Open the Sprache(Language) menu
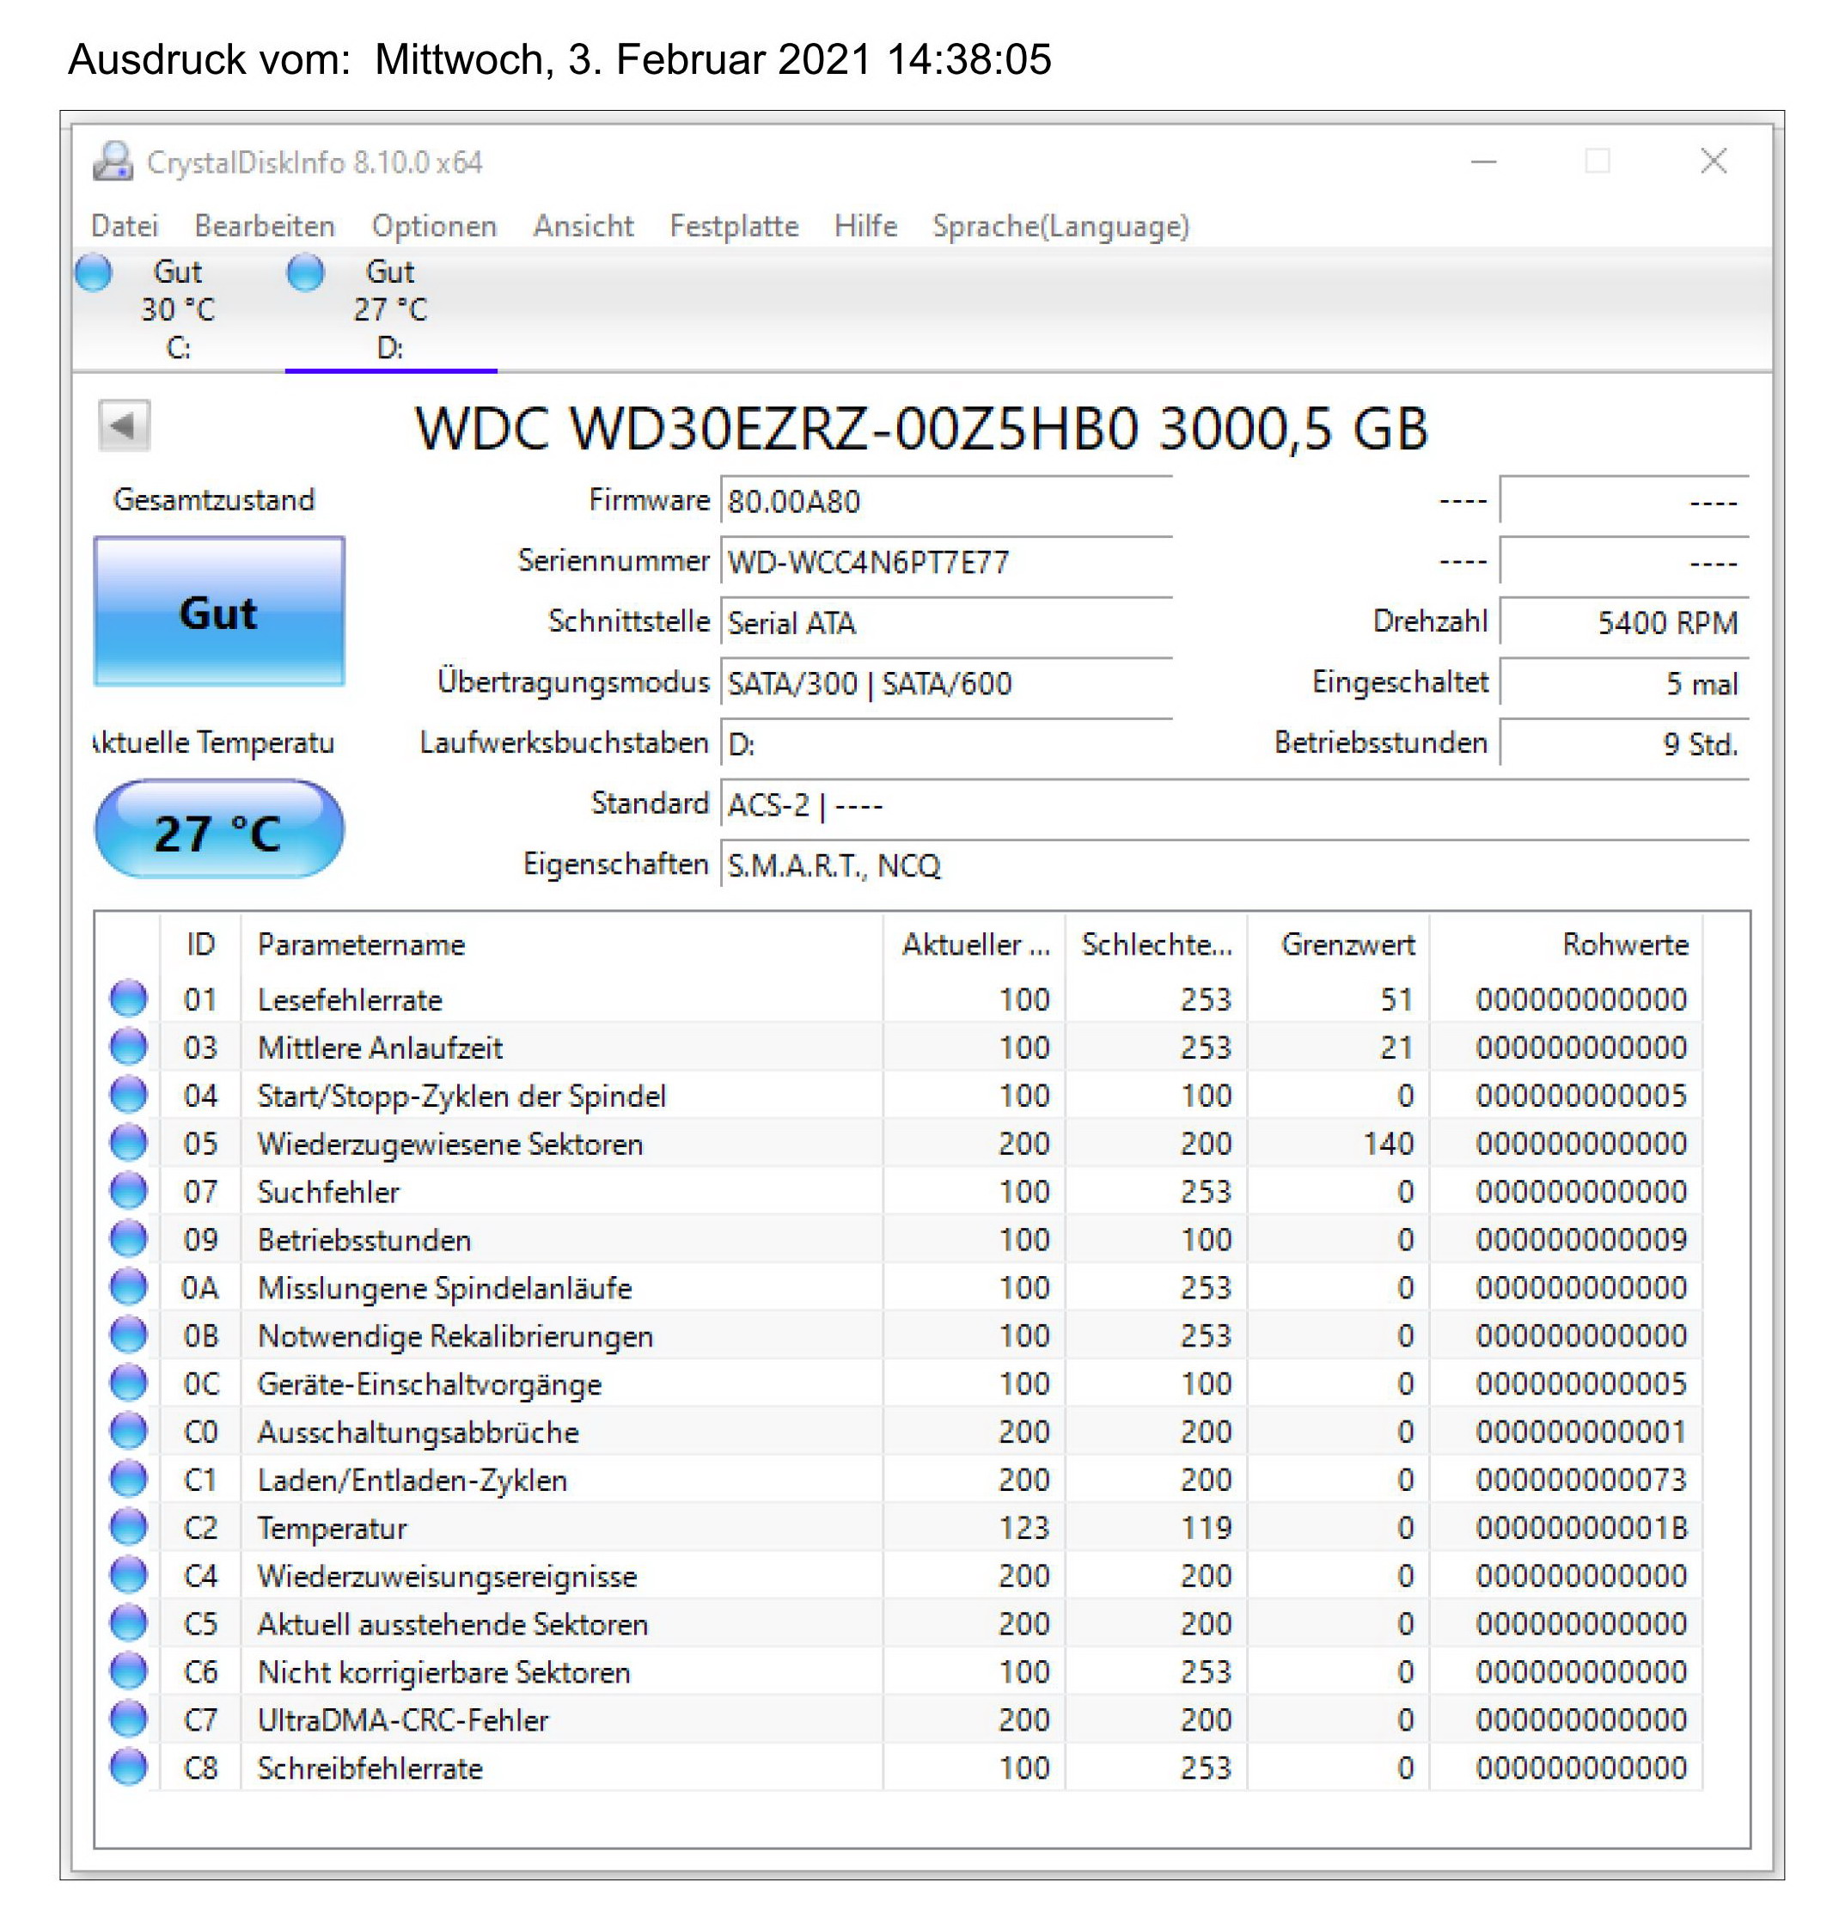The image size is (1833, 1930). coord(1061,226)
